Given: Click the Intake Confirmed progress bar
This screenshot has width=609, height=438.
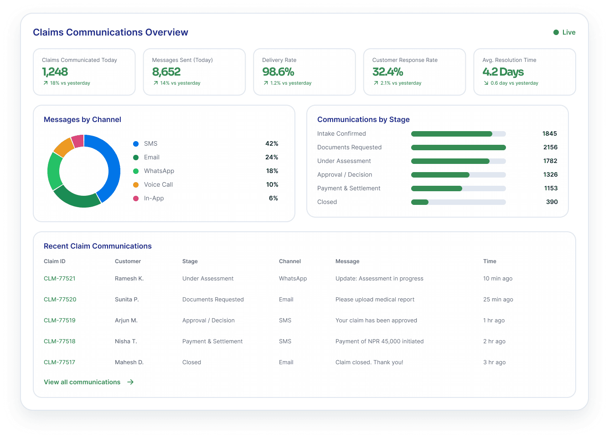Looking at the screenshot, I should pyautogui.click(x=459, y=134).
